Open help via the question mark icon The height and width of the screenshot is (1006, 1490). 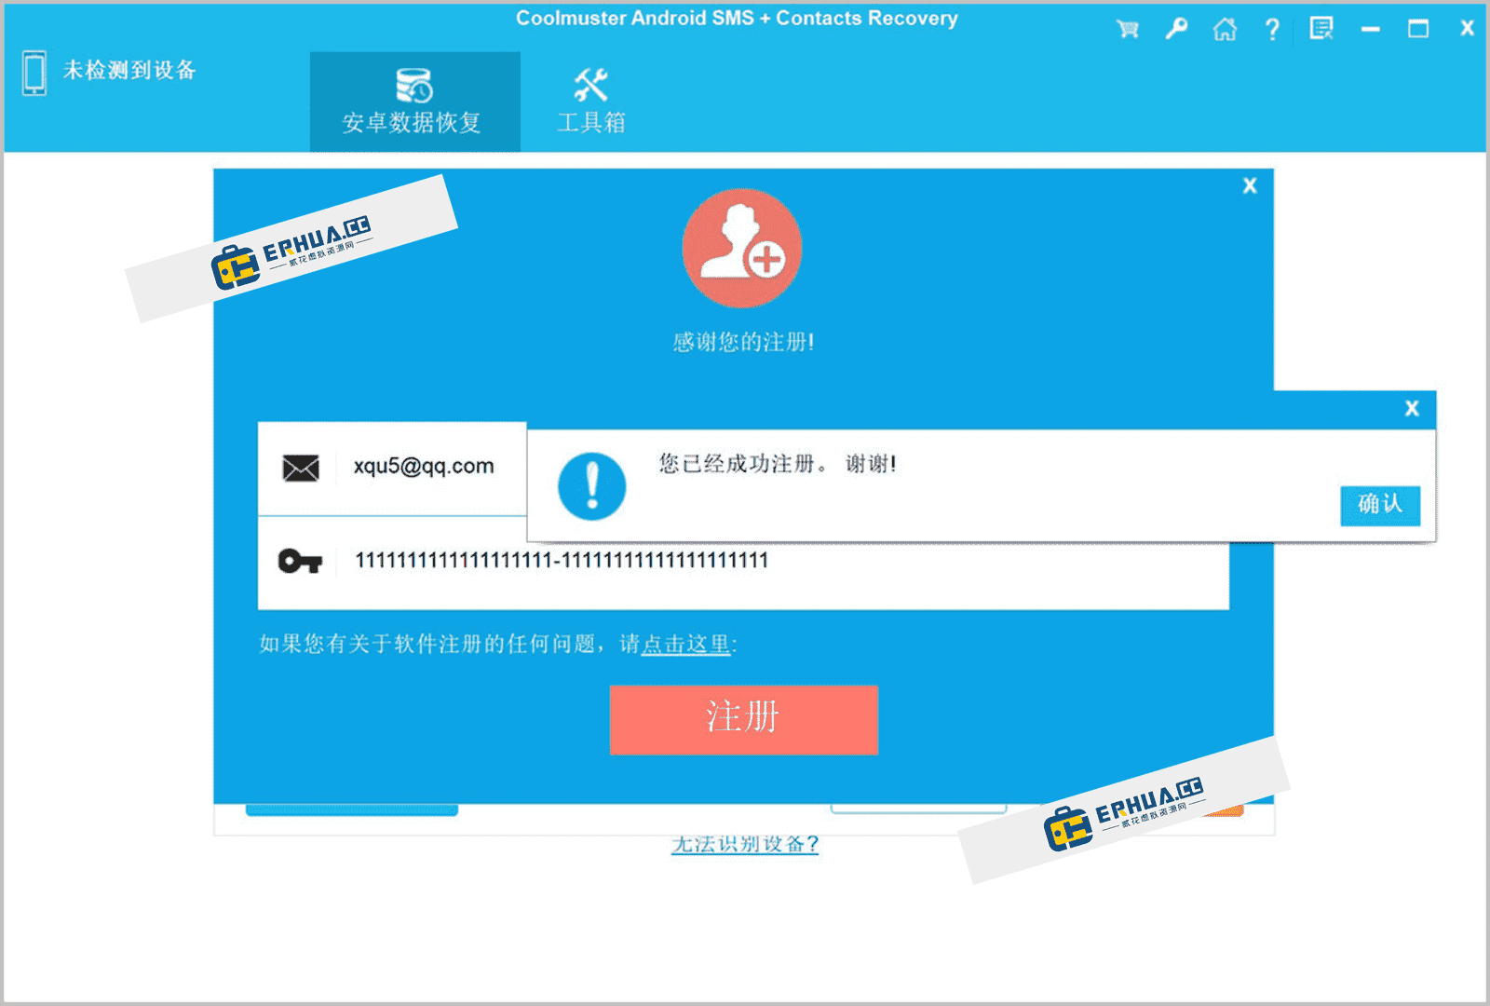tap(1272, 29)
